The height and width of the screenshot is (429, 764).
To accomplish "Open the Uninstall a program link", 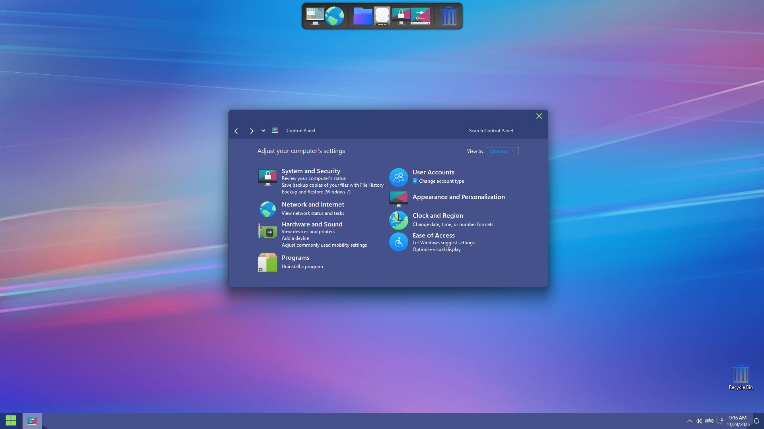I will [x=302, y=267].
